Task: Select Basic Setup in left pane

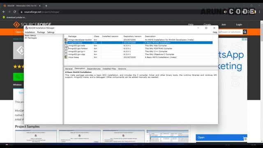Action: [30, 36]
